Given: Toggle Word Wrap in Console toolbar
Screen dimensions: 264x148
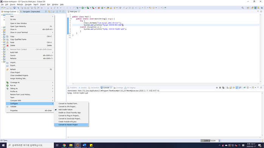Looking at the screenshot, I should pyautogui.click(x=234, y=88).
